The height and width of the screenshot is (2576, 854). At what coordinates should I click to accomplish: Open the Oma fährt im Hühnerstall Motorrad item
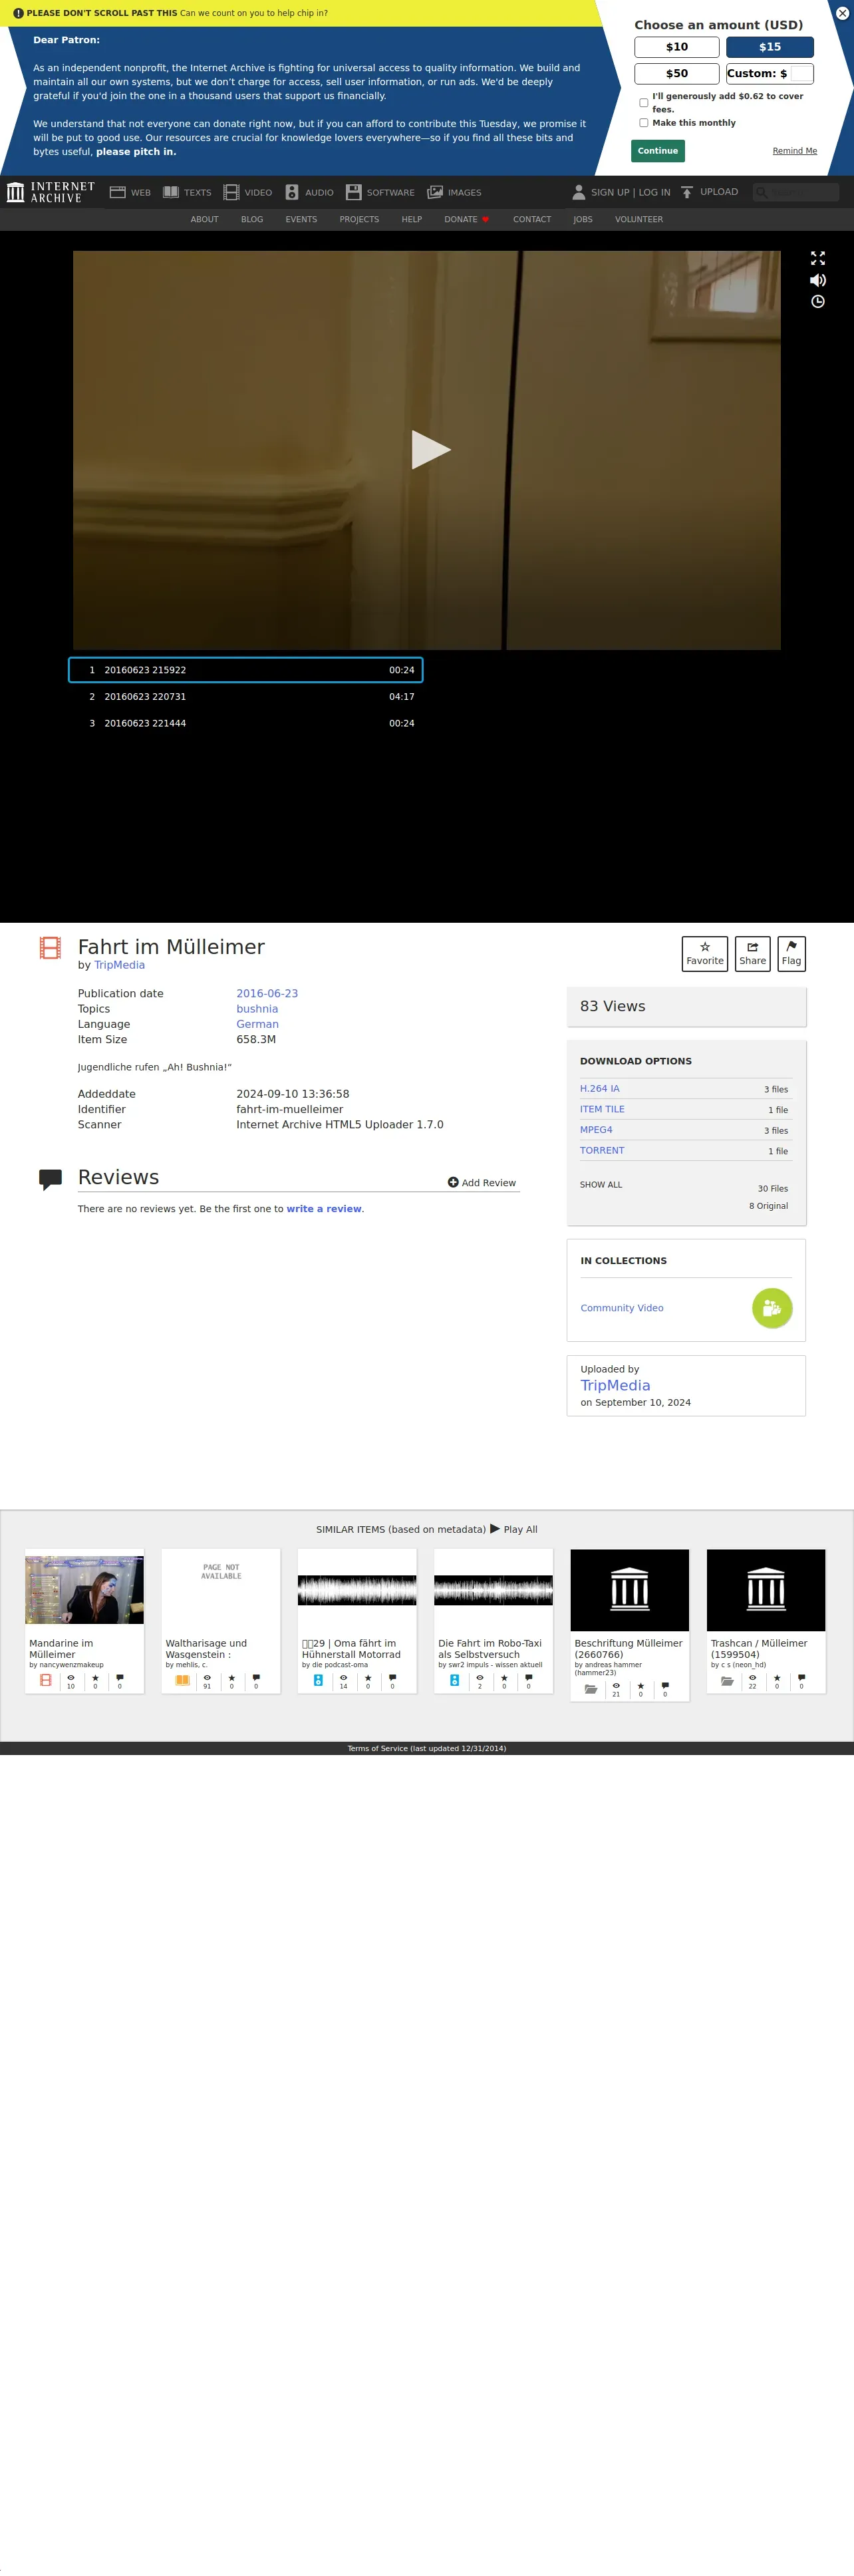point(357,1621)
